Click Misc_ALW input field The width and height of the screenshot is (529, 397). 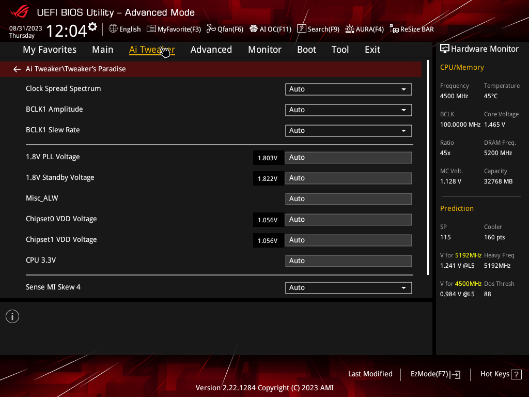(349, 199)
